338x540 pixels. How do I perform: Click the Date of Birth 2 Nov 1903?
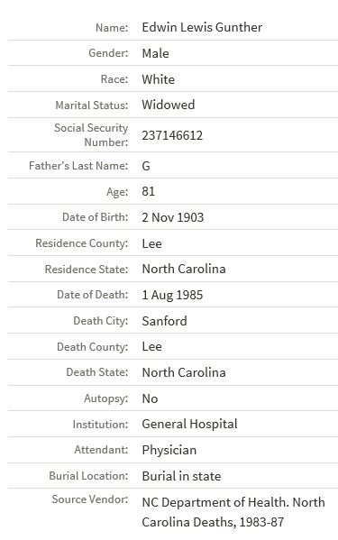(173, 217)
